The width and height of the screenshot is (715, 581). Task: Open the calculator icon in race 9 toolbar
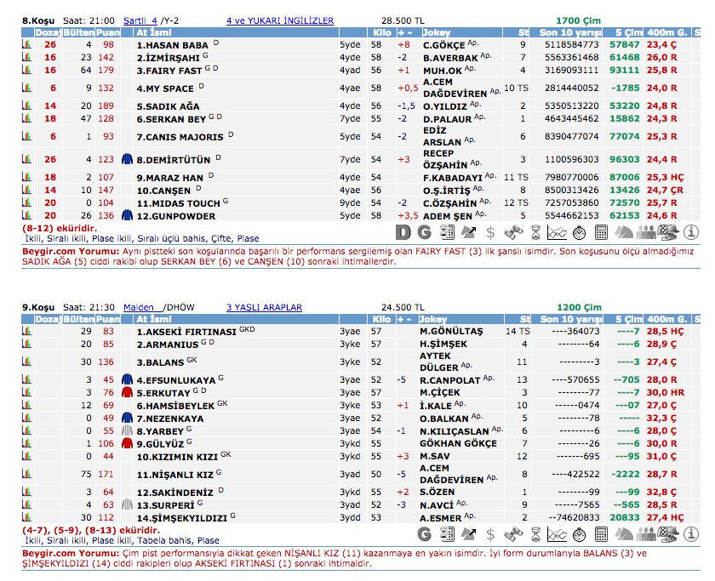[x=602, y=533]
